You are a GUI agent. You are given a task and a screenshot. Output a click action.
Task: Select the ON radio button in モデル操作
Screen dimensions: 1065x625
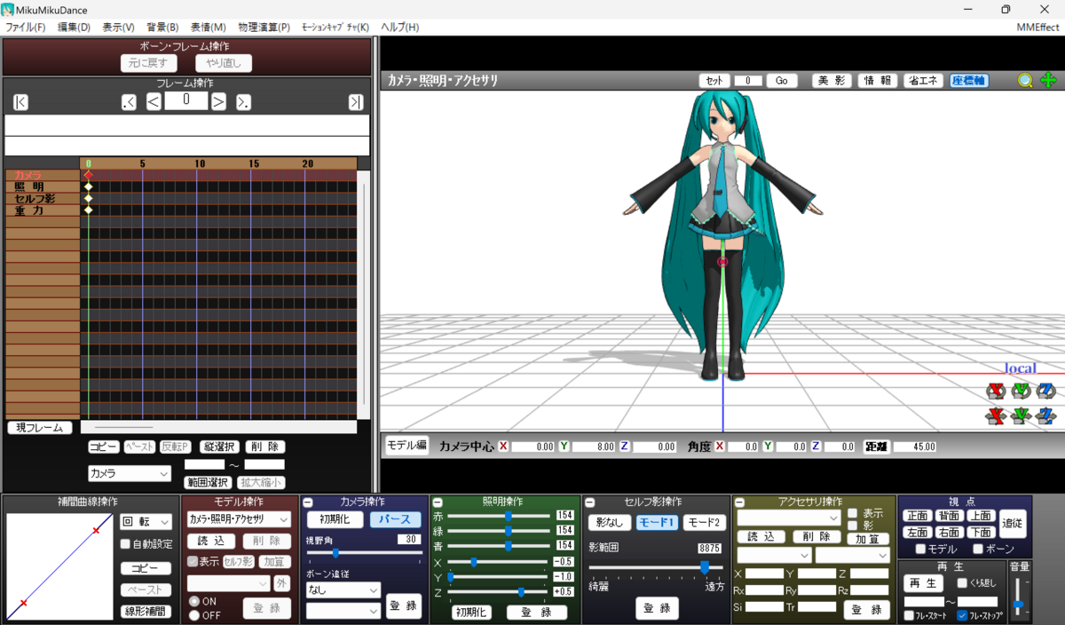[x=194, y=601]
